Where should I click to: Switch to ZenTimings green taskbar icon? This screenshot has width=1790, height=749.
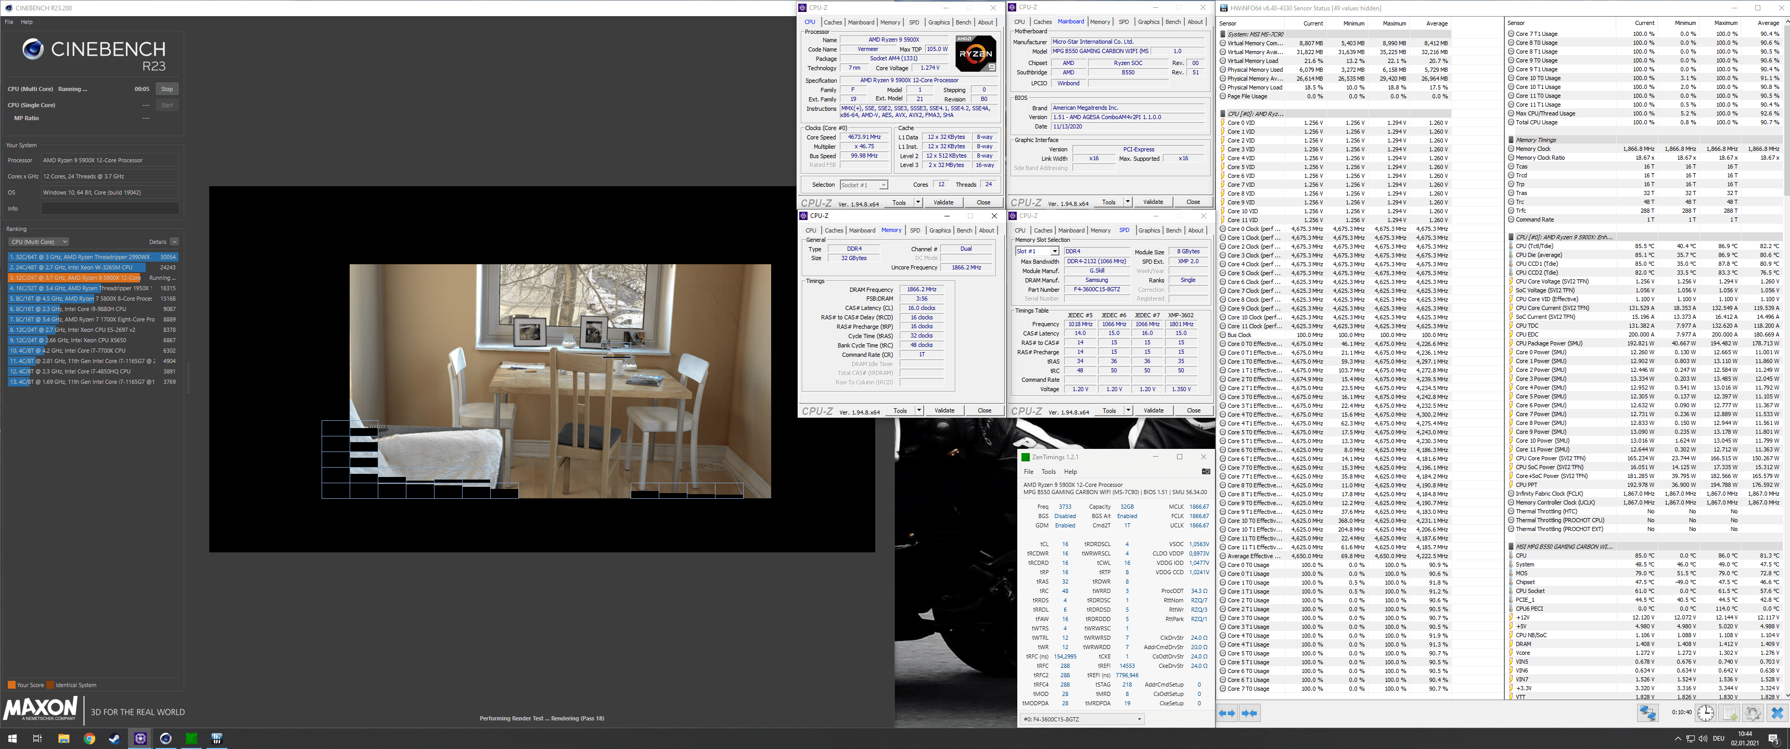click(191, 739)
